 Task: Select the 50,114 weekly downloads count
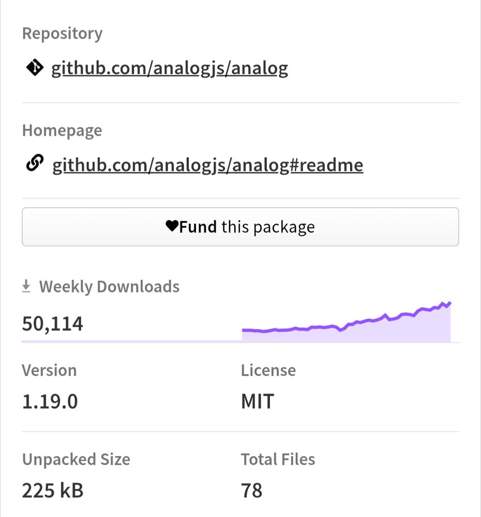[x=52, y=324]
